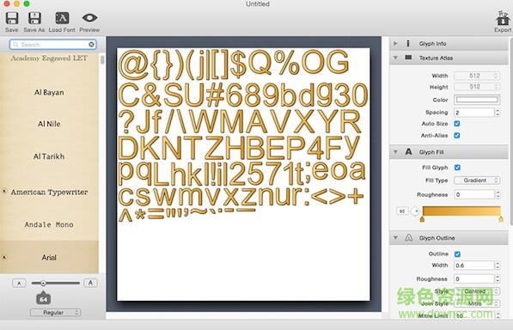Click the outline Width field
Screen dimensions: 513x330
(x=474, y=266)
